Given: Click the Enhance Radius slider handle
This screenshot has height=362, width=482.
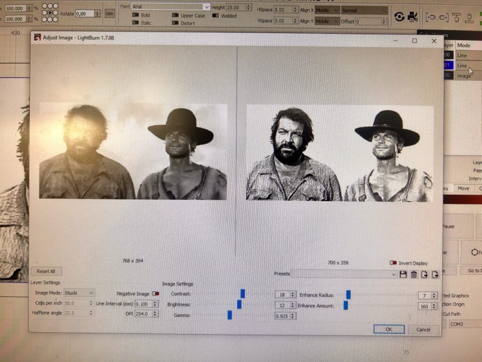Looking at the screenshot, I should (x=348, y=295).
